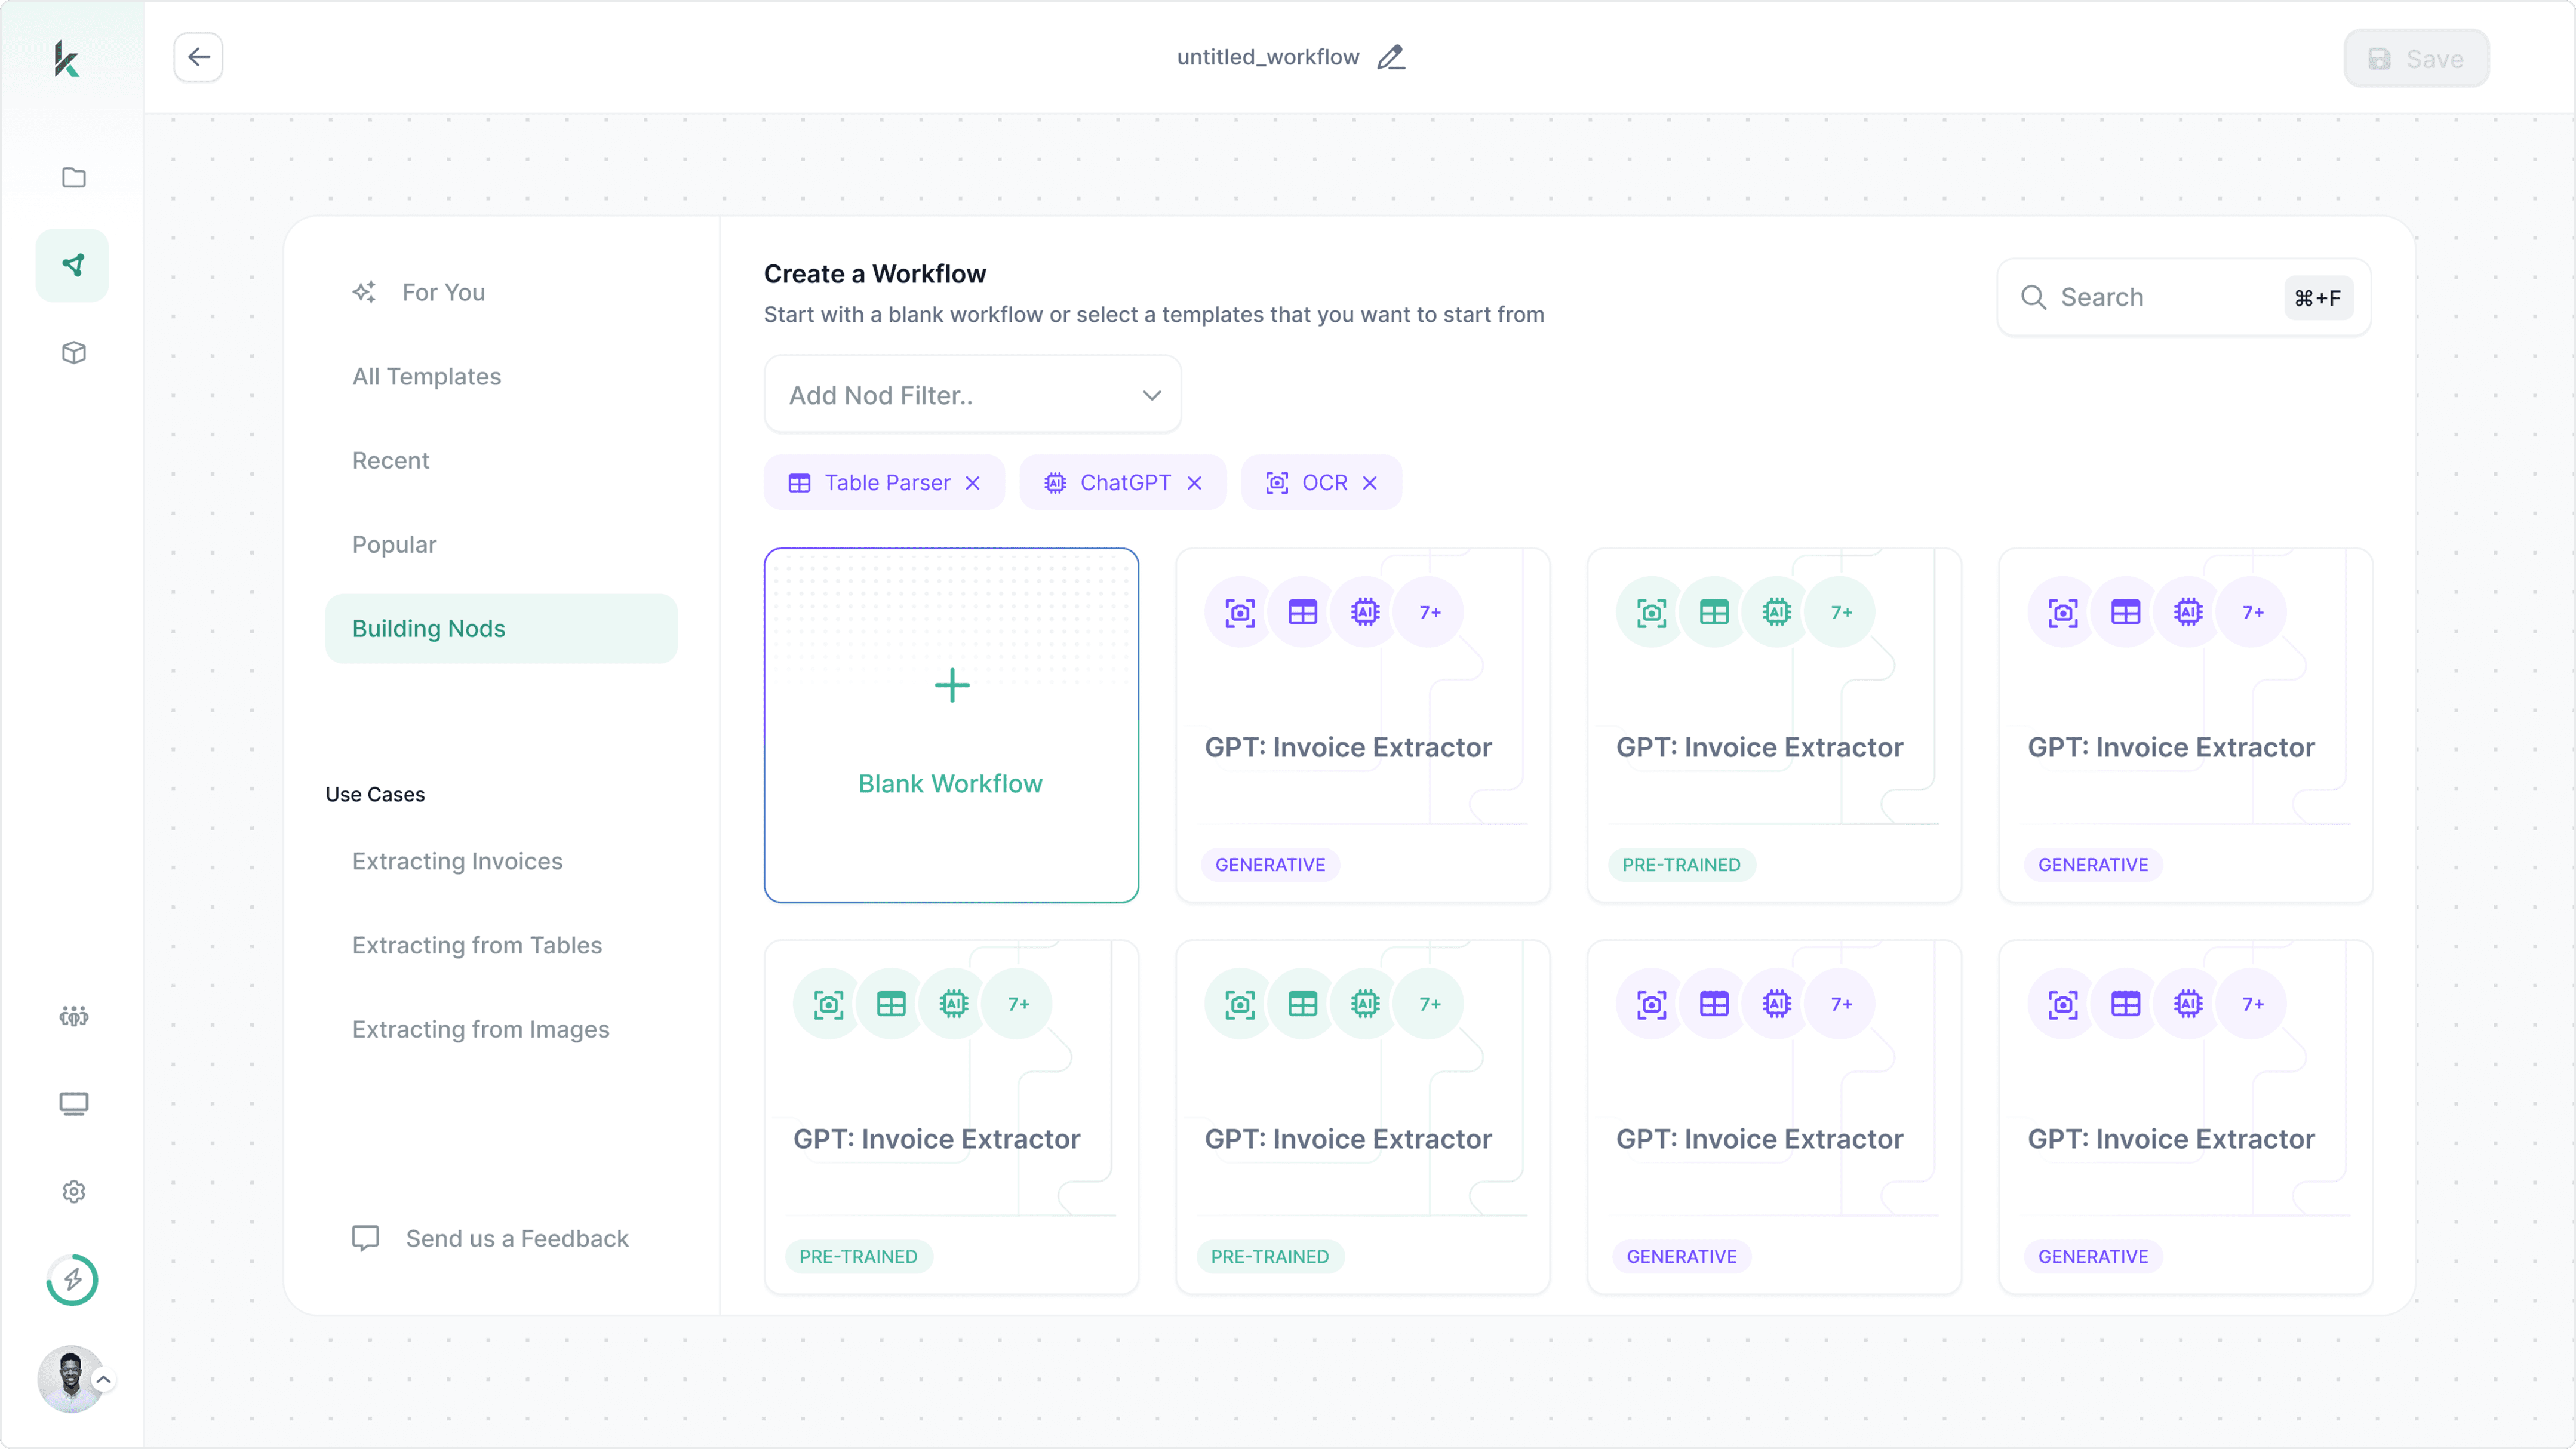The height and width of the screenshot is (1449, 2576).
Task: Expand the Add Nod Filter dropdown
Action: (x=972, y=395)
